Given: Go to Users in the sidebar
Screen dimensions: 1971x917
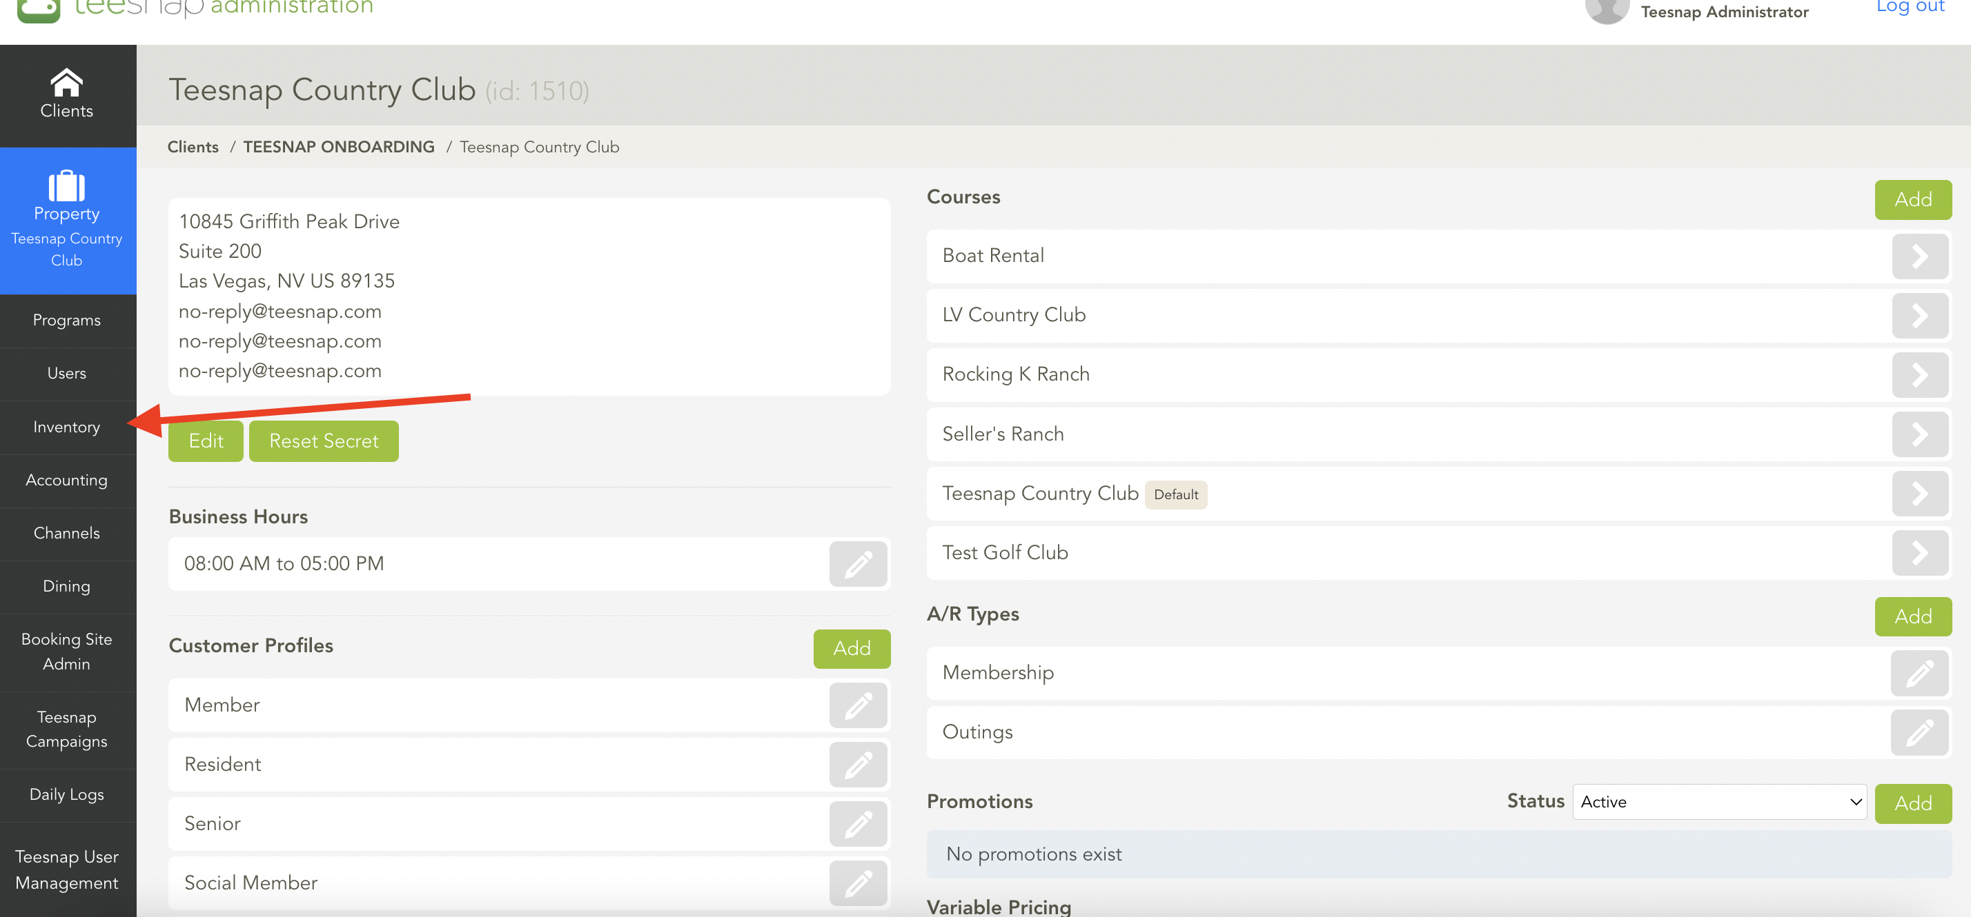Looking at the screenshot, I should pos(66,373).
